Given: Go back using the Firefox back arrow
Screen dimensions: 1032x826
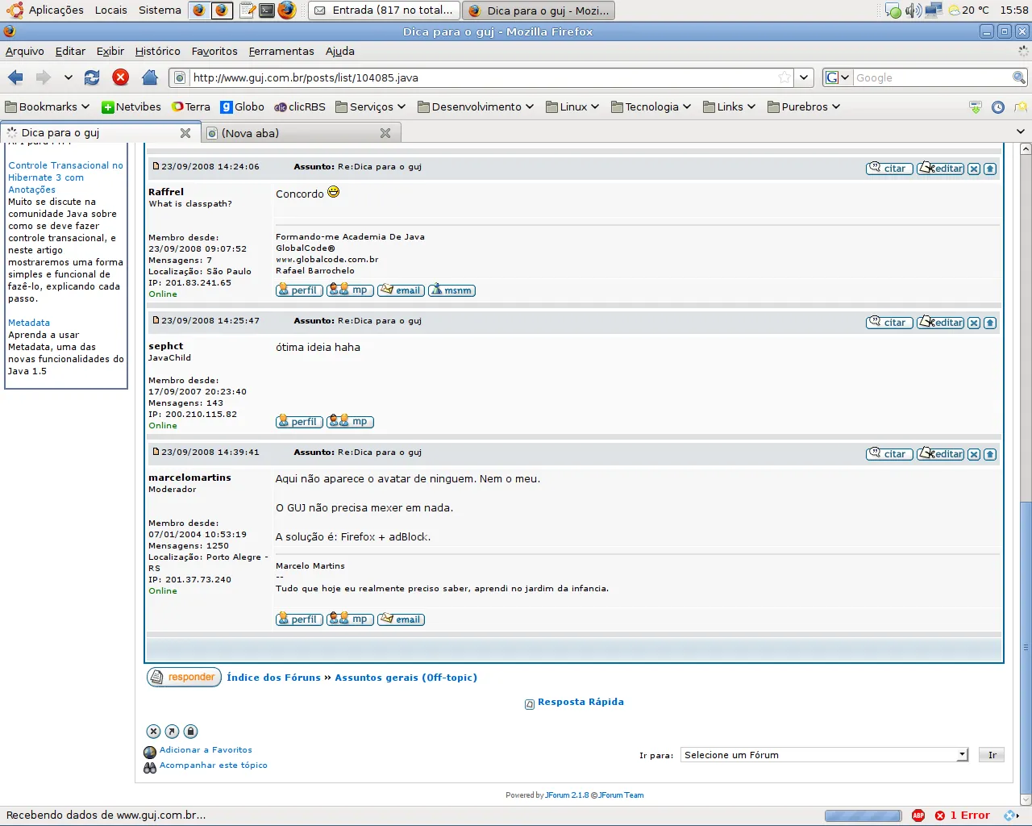Looking at the screenshot, I should click(x=15, y=77).
